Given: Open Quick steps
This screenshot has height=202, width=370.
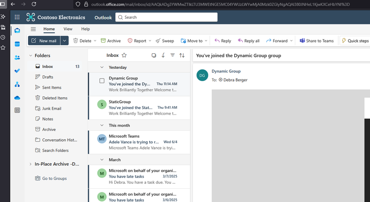Looking at the screenshot, I should tap(355, 41).
